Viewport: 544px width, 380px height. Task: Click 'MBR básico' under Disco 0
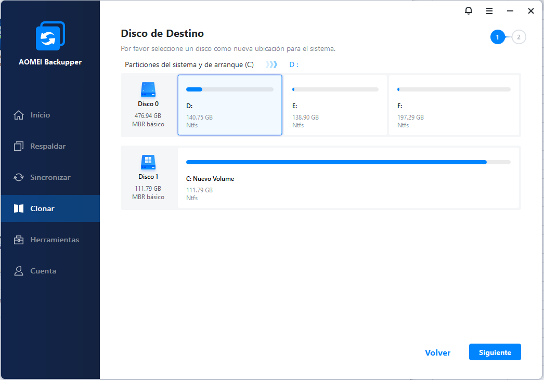[x=148, y=124]
